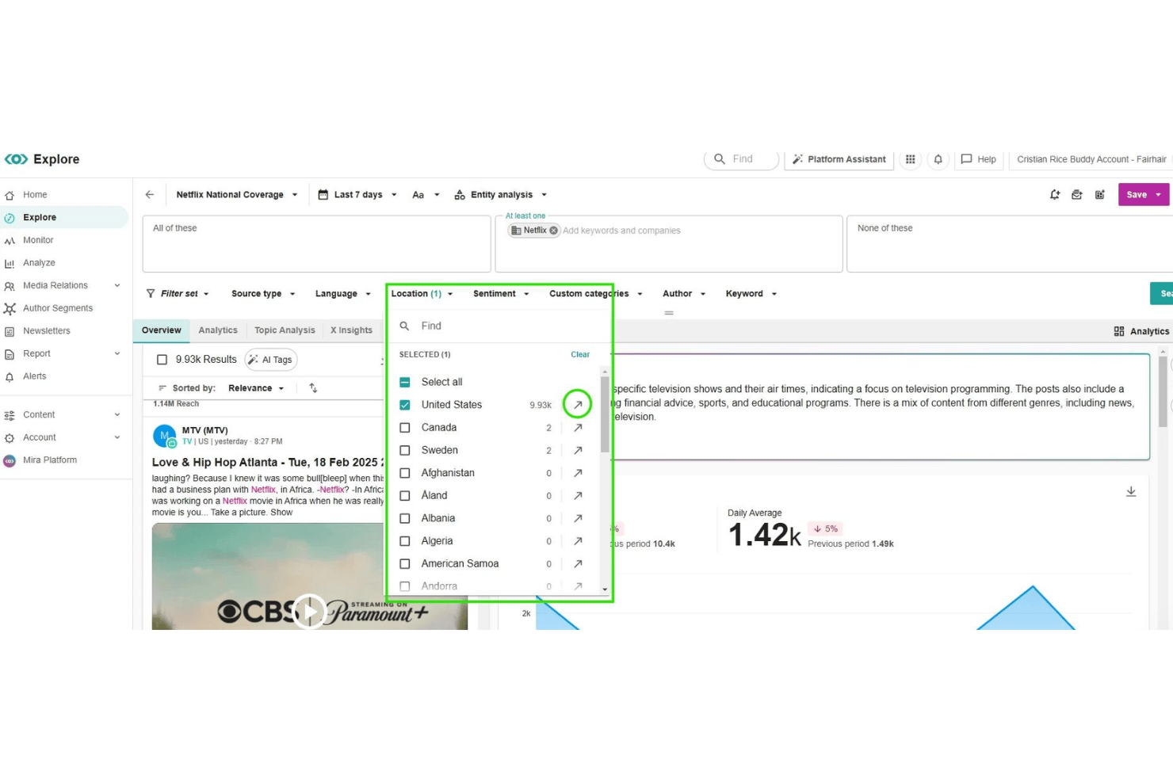The height and width of the screenshot is (782, 1173).
Task: Open the X Insights tab
Action: 351,330
